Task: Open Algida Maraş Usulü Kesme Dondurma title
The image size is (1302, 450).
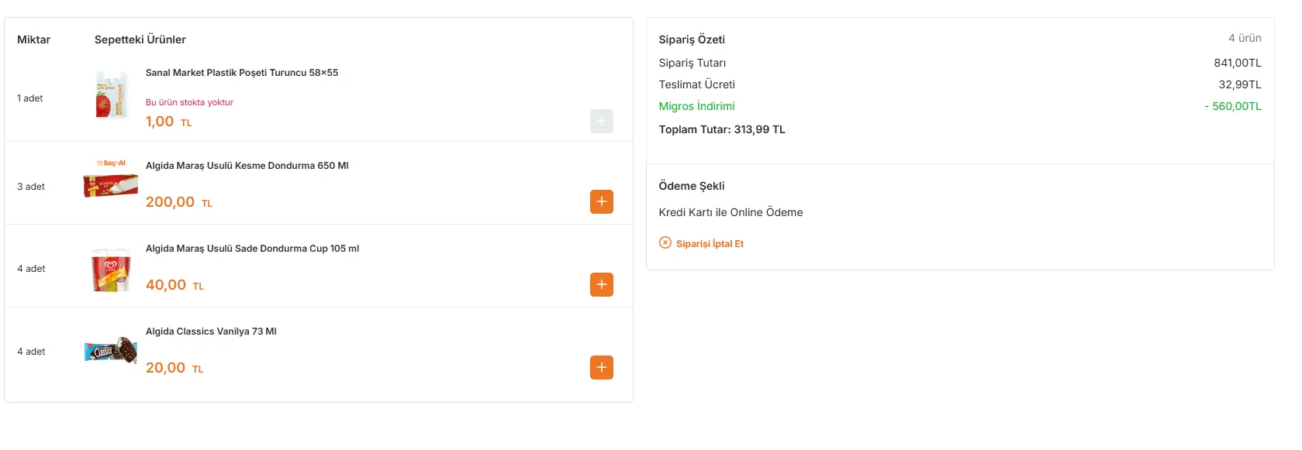Action: coord(247,166)
